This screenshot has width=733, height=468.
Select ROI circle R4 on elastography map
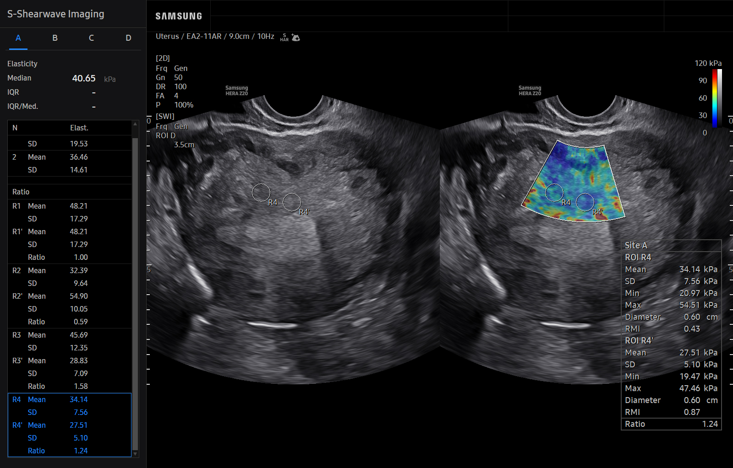click(x=554, y=193)
